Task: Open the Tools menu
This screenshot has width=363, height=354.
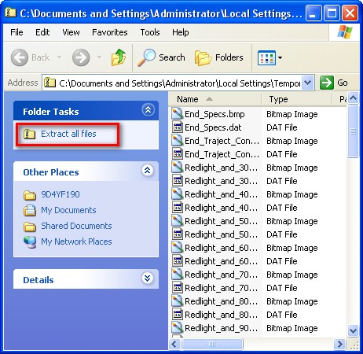Action: point(150,32)
